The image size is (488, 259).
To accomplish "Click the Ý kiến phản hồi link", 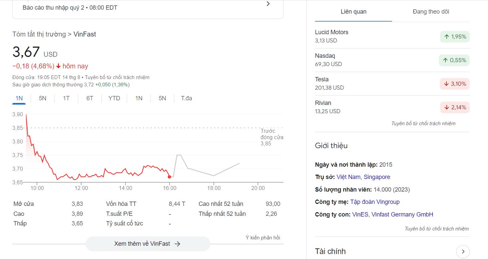I will coord(263,237).
